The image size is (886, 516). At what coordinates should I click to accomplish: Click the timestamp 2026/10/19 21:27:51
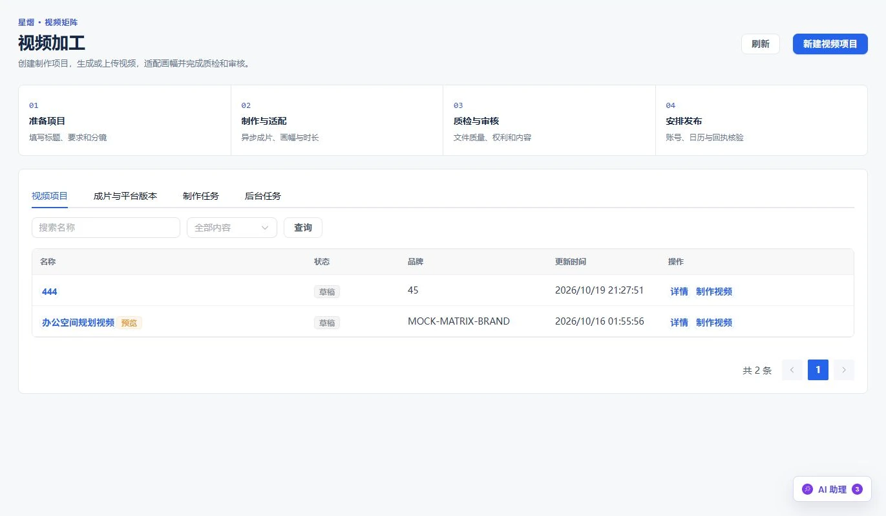coord(600,290)
